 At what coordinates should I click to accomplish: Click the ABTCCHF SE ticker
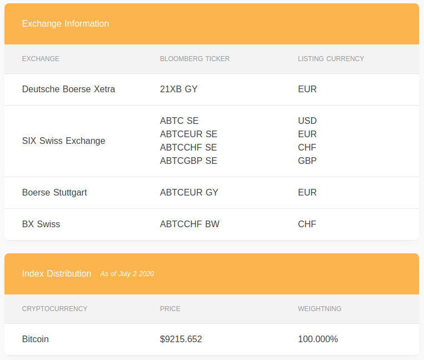(188, 147)
